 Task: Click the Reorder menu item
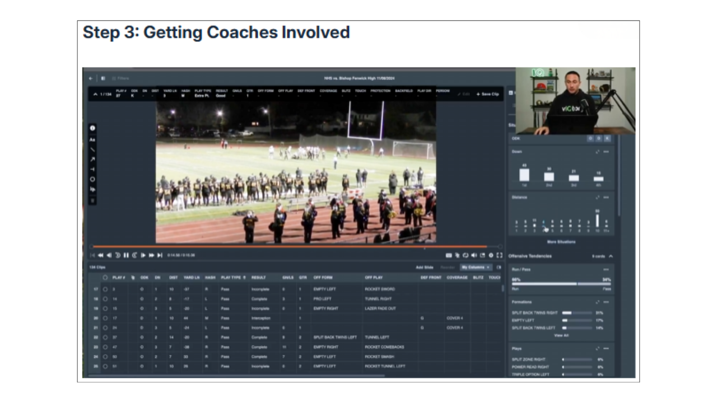tap(448, 267)
